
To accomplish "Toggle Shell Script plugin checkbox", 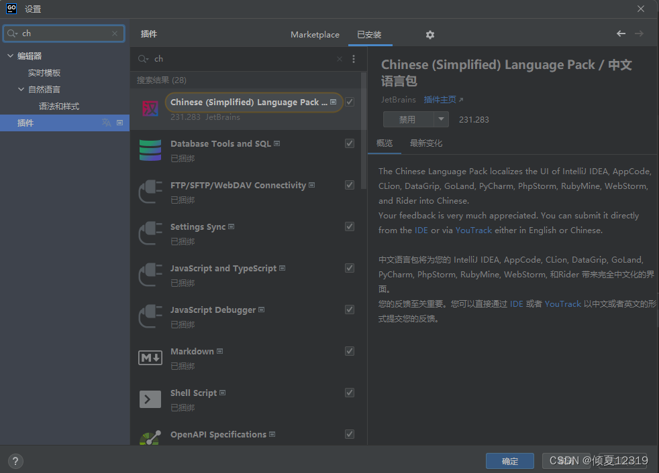I will [350, 393].
